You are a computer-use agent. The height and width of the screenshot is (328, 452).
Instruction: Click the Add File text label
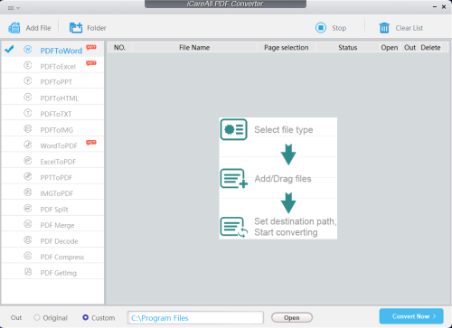(38, 28)
